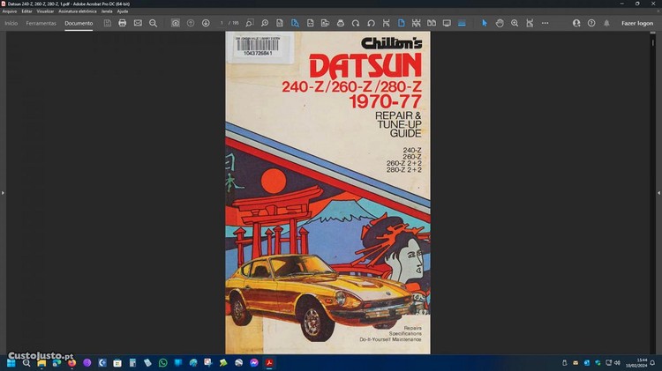This screenshot has width=662, height=371.
Task: Go to previous page with up arrow
Action: coord(191,23)
